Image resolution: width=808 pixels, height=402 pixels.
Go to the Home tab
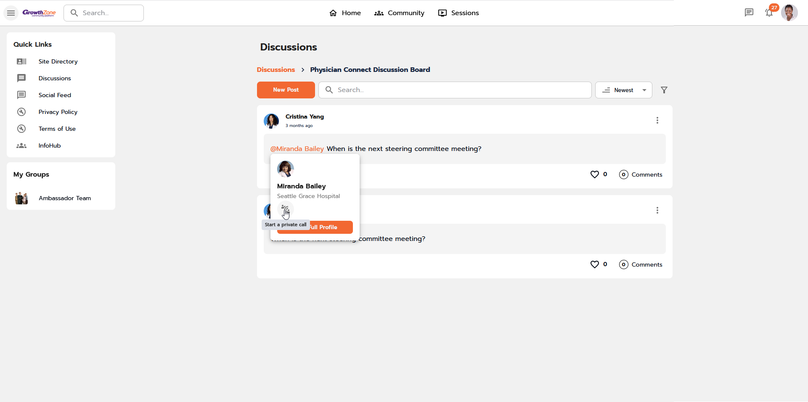(345, 13)
